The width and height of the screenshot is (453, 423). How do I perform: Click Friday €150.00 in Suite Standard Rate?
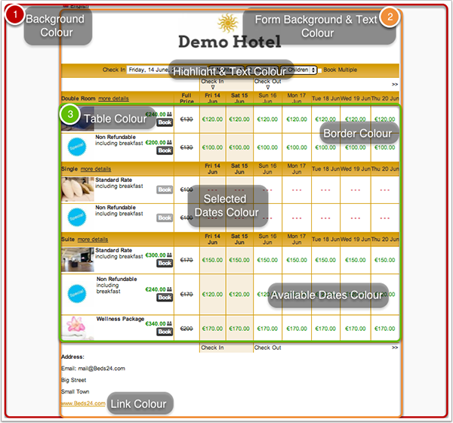click(212, 260)
